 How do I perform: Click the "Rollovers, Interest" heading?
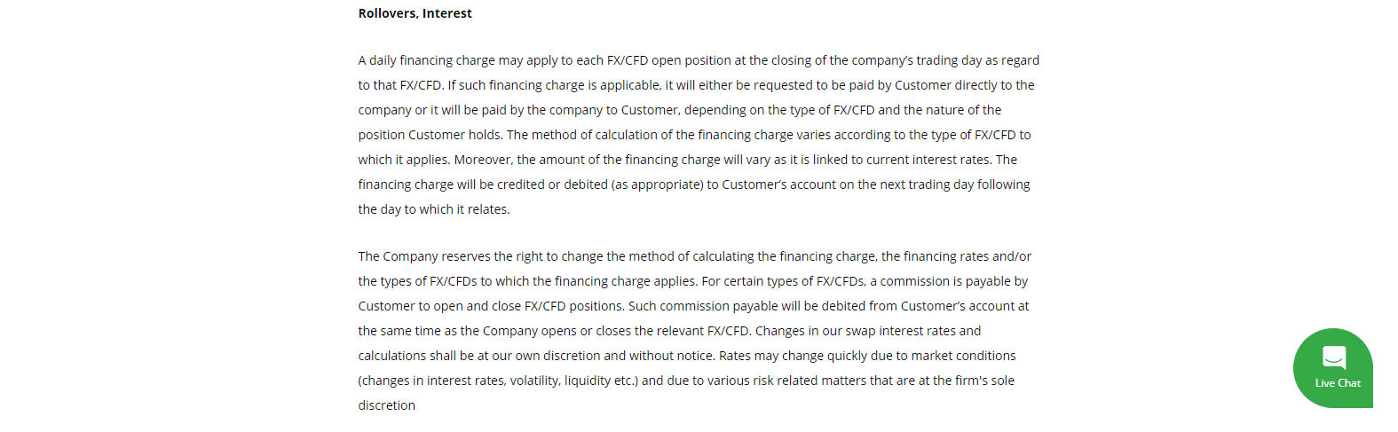[415, 13]
